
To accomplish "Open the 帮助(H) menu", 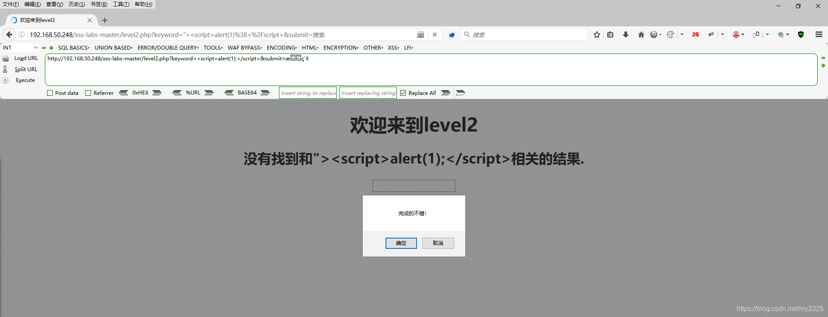I will (144, 4).
